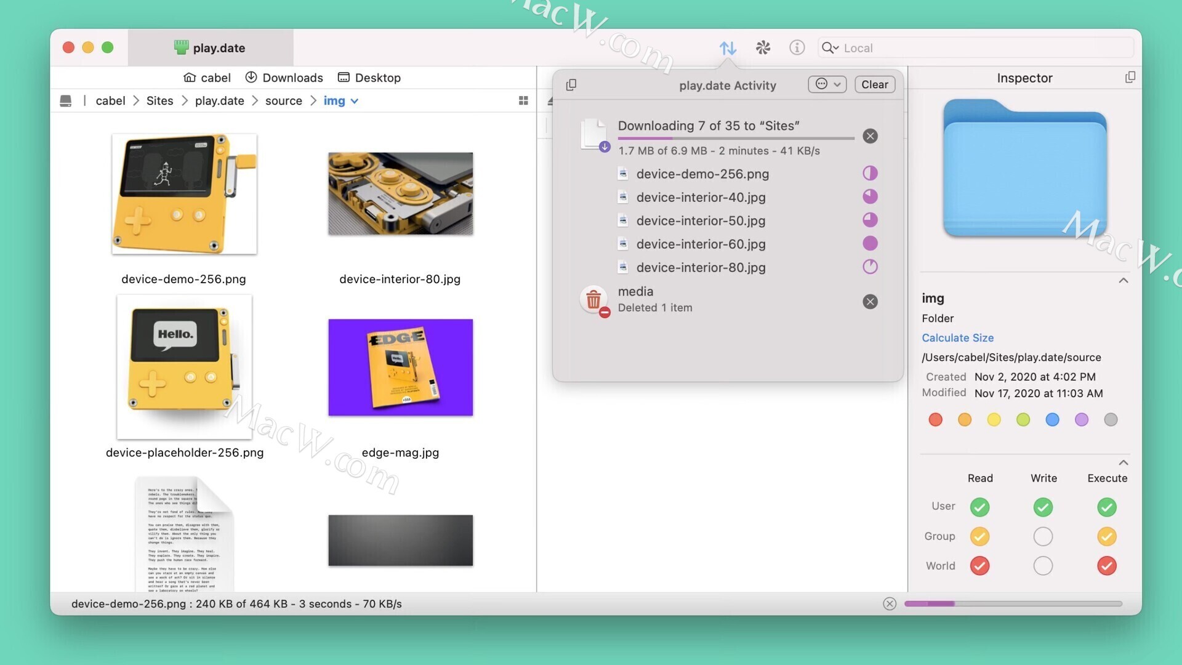Toggle the info inspector icon
This screenshot has height=665, width=1182.
(x=797, y=48)
